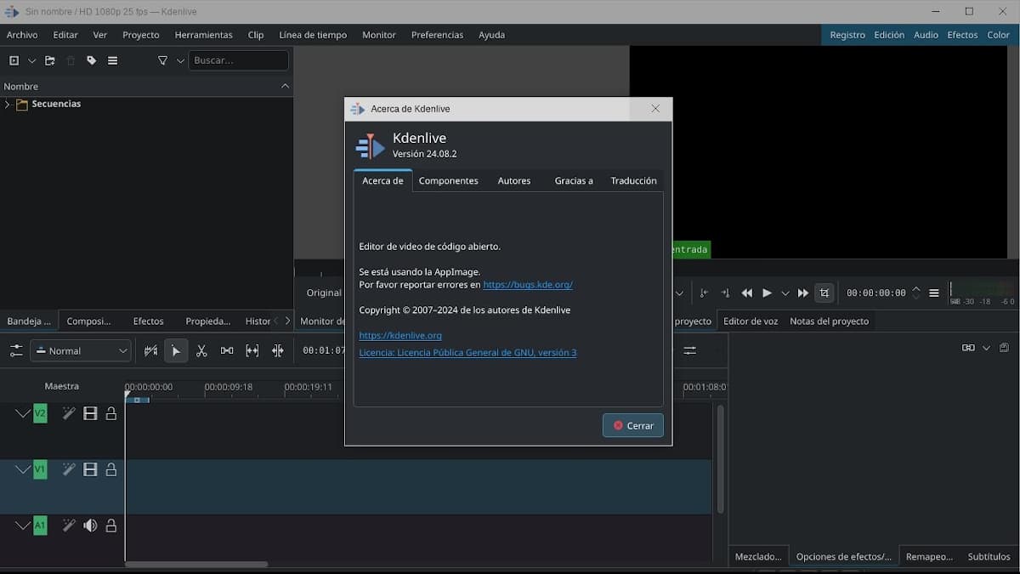
Task: Toggle lock on track A1
Action: point(111,526)
